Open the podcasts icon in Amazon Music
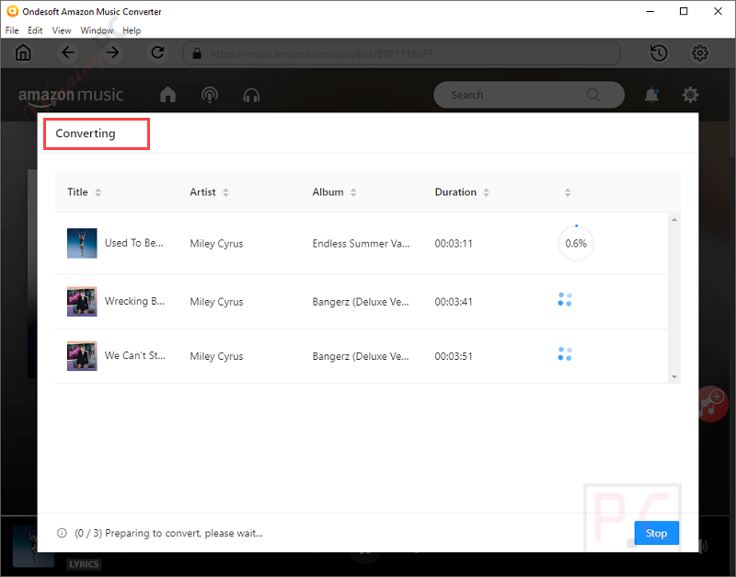The height and width of the screenshot is (577, 736). [210, 95]
